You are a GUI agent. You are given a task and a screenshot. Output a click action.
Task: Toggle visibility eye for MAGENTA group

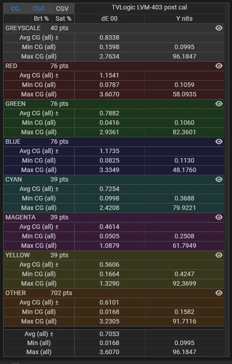(x=219, y=217)
